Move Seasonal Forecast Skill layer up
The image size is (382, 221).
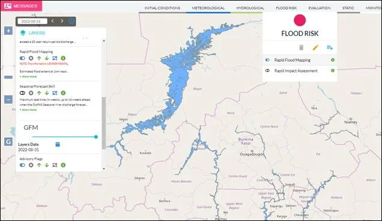point(39,93)
